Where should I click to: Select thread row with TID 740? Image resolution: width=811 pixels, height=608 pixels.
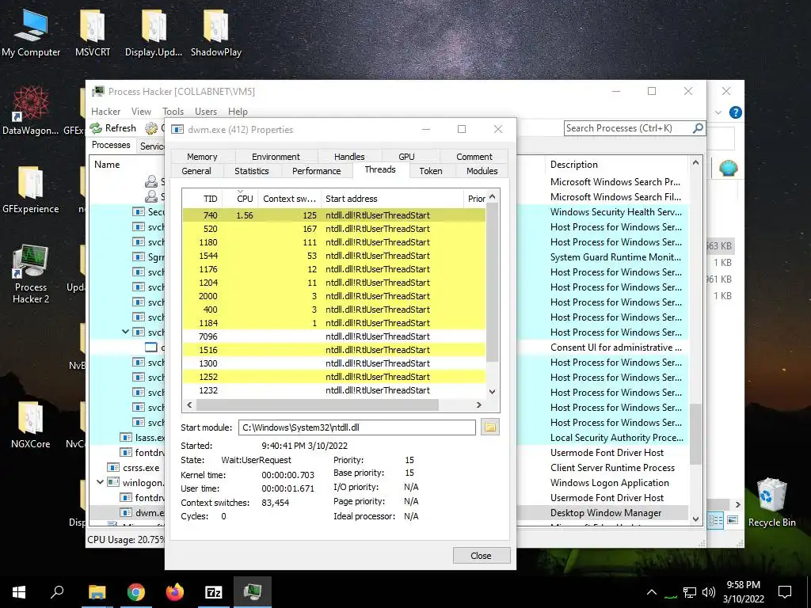click(334, 215)
